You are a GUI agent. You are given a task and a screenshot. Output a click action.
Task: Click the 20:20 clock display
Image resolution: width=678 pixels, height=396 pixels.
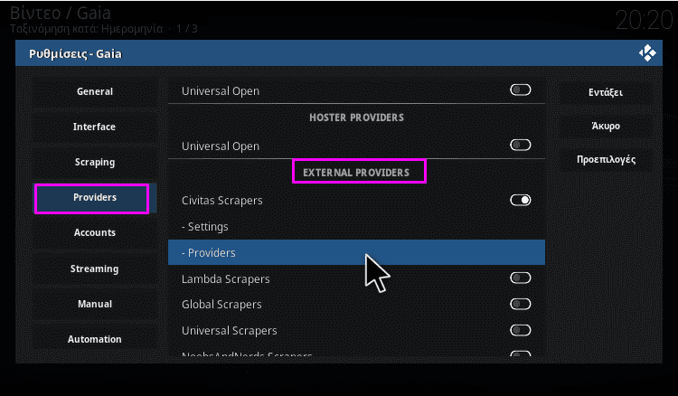pos(645,20)
